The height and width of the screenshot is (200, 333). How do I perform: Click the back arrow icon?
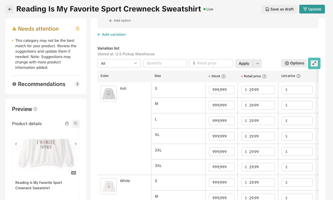point(10,9)
